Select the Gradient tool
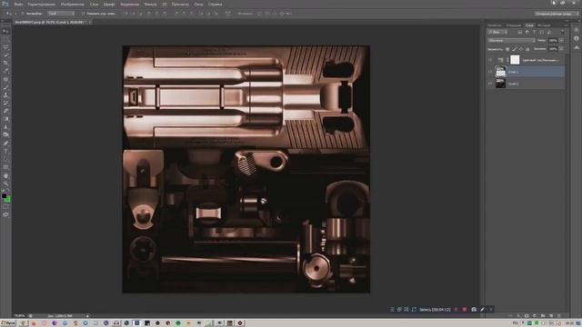This screenshot has height=327, width=582. (5, 119)
